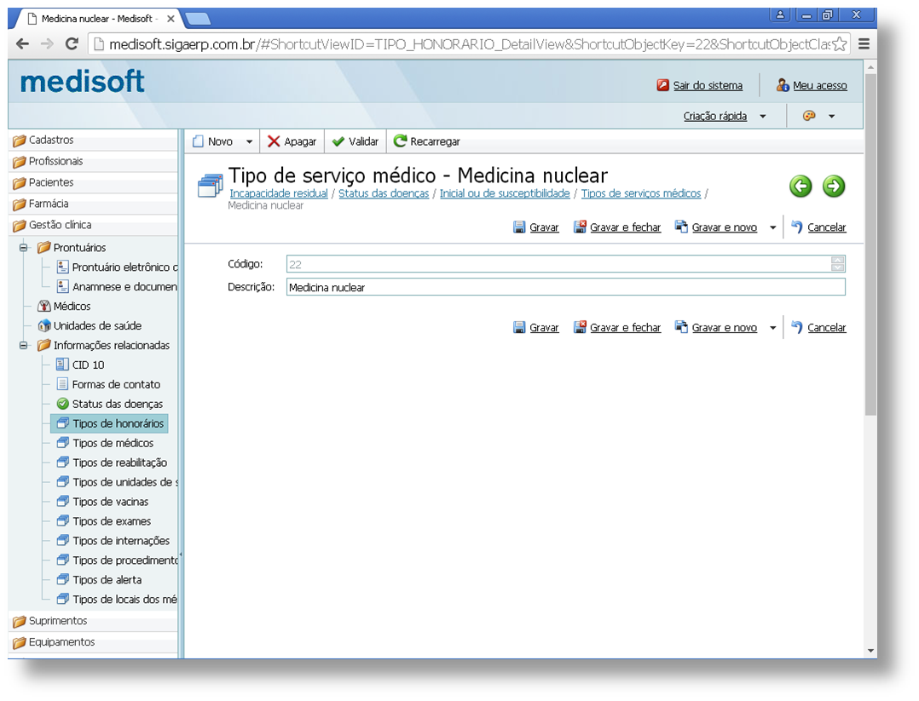Select Formas de contato tree item
The image size is (919, 701).
(108, 385)
